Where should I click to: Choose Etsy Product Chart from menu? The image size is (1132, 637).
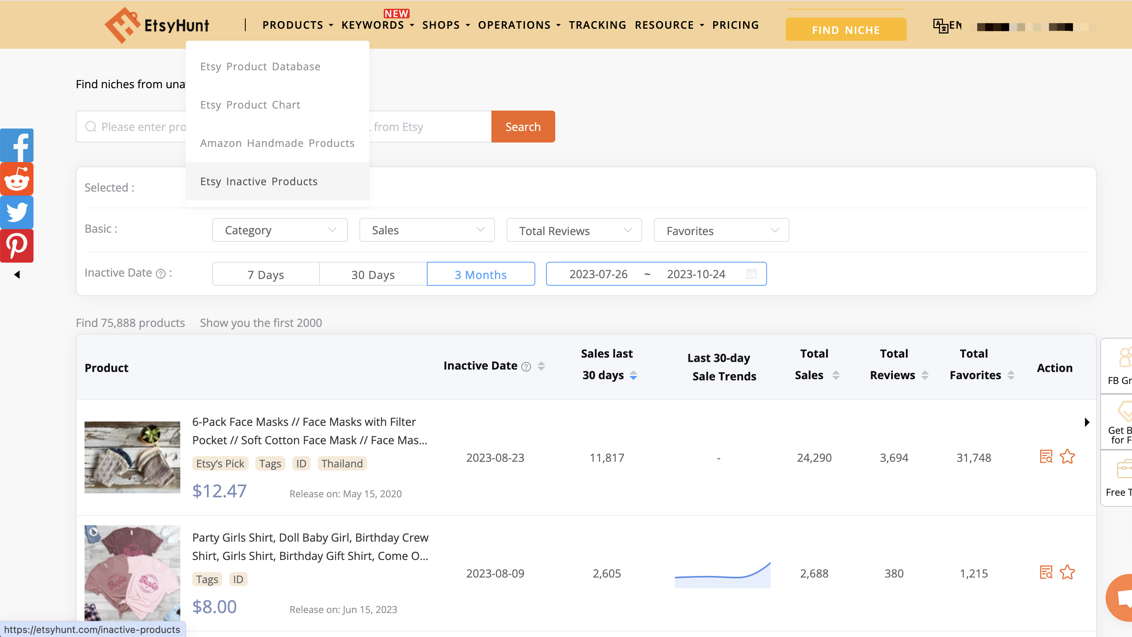tap(250, 105)
